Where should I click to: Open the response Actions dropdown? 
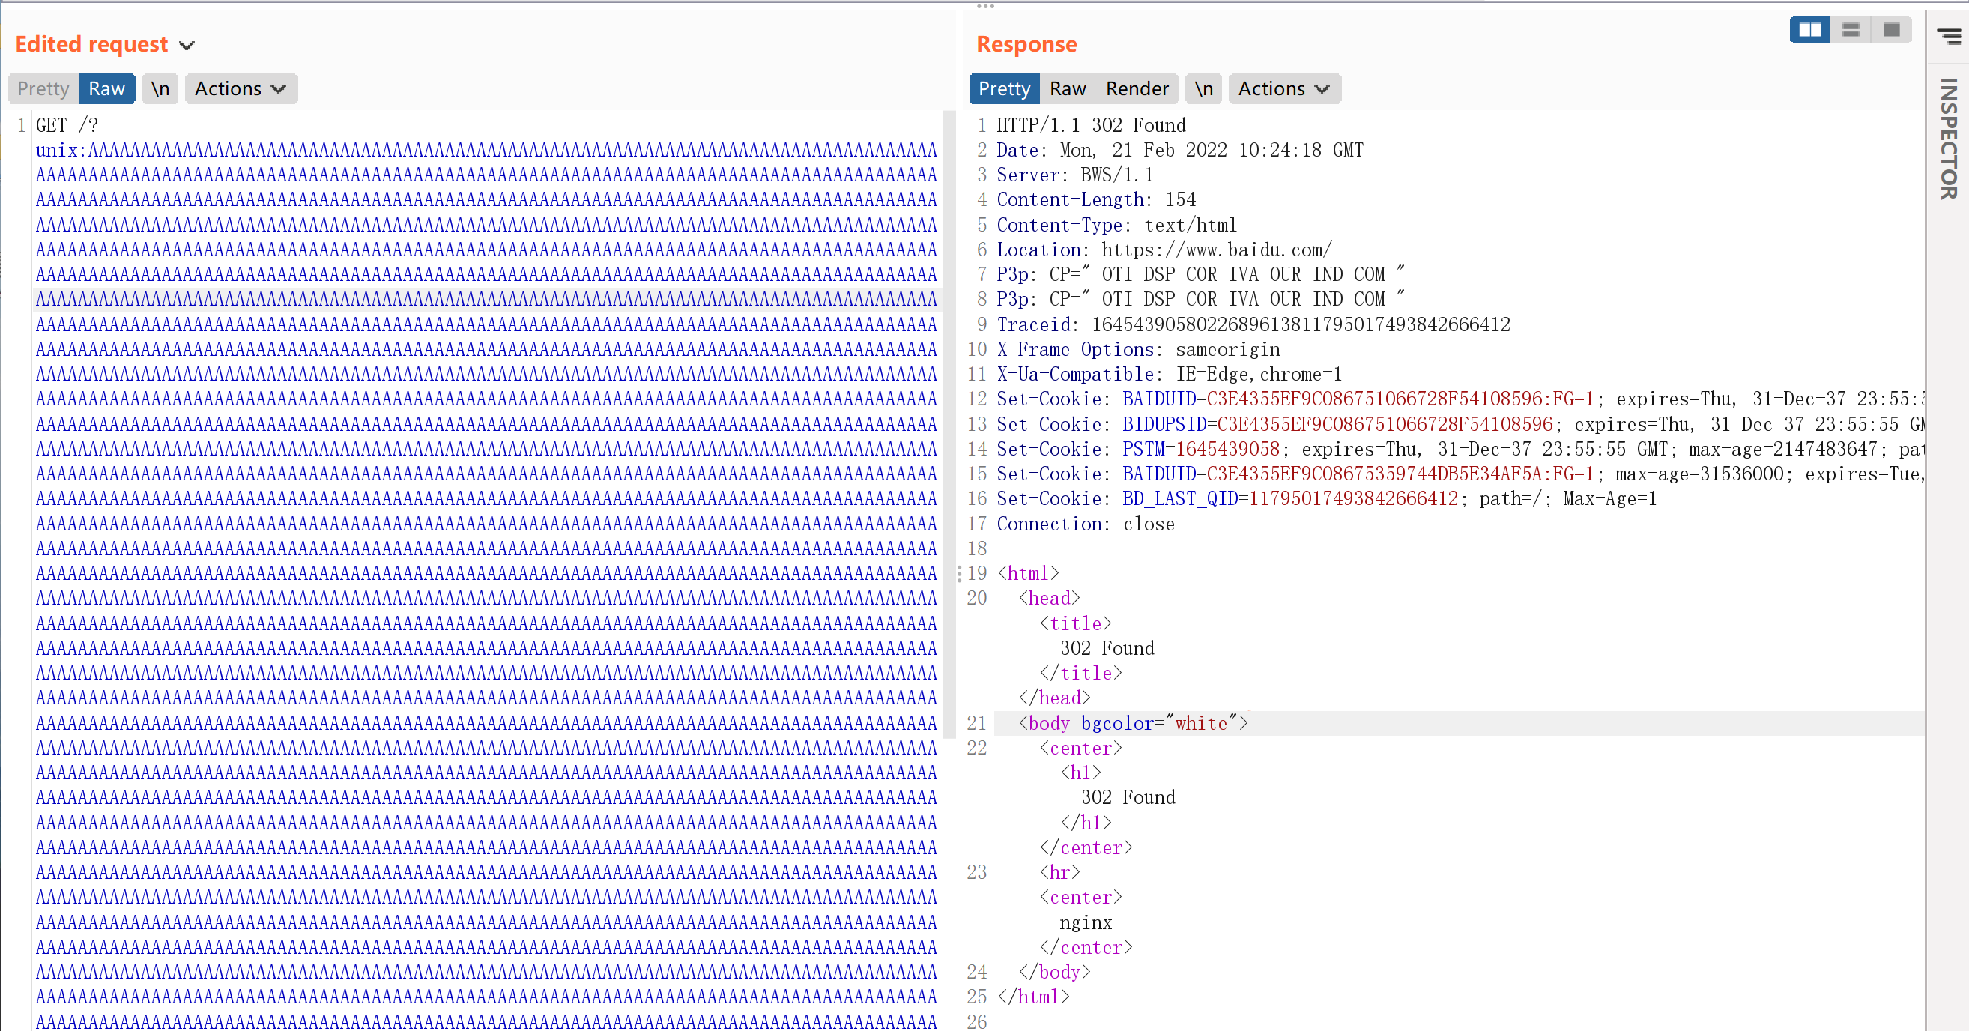click(x=1283, y=88)
